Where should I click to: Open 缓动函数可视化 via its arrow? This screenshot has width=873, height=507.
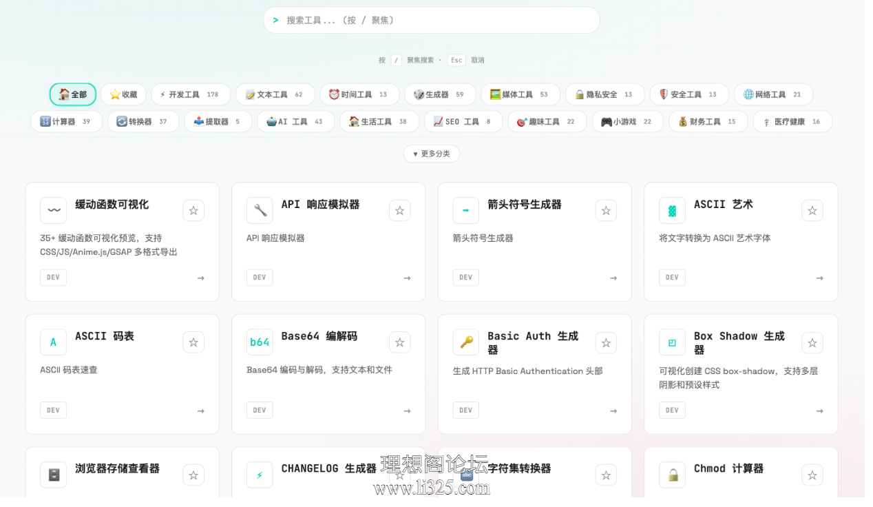click(201, 278)
